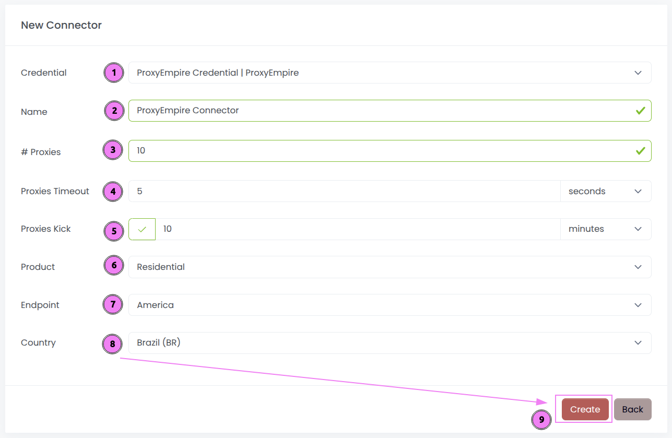Click the Create button
This screenshot has width=672, height=438.
585,409
